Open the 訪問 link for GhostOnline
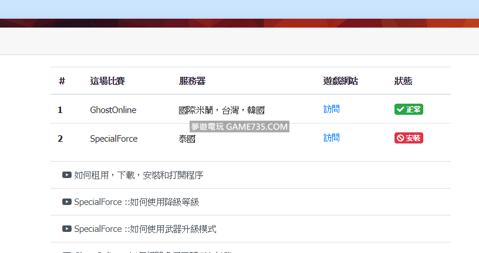479x253 pixels. coord(332,109)
